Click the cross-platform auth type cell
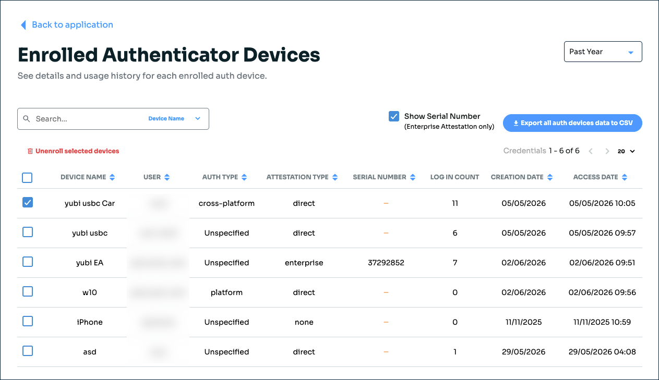The height and width of the screenshot is (380, 659). point(226,203)
